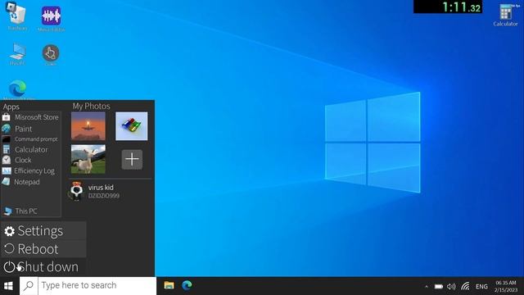Open Edge browser from the taskbar
Viewport: 524px width, 295px height.
point(187,285)
